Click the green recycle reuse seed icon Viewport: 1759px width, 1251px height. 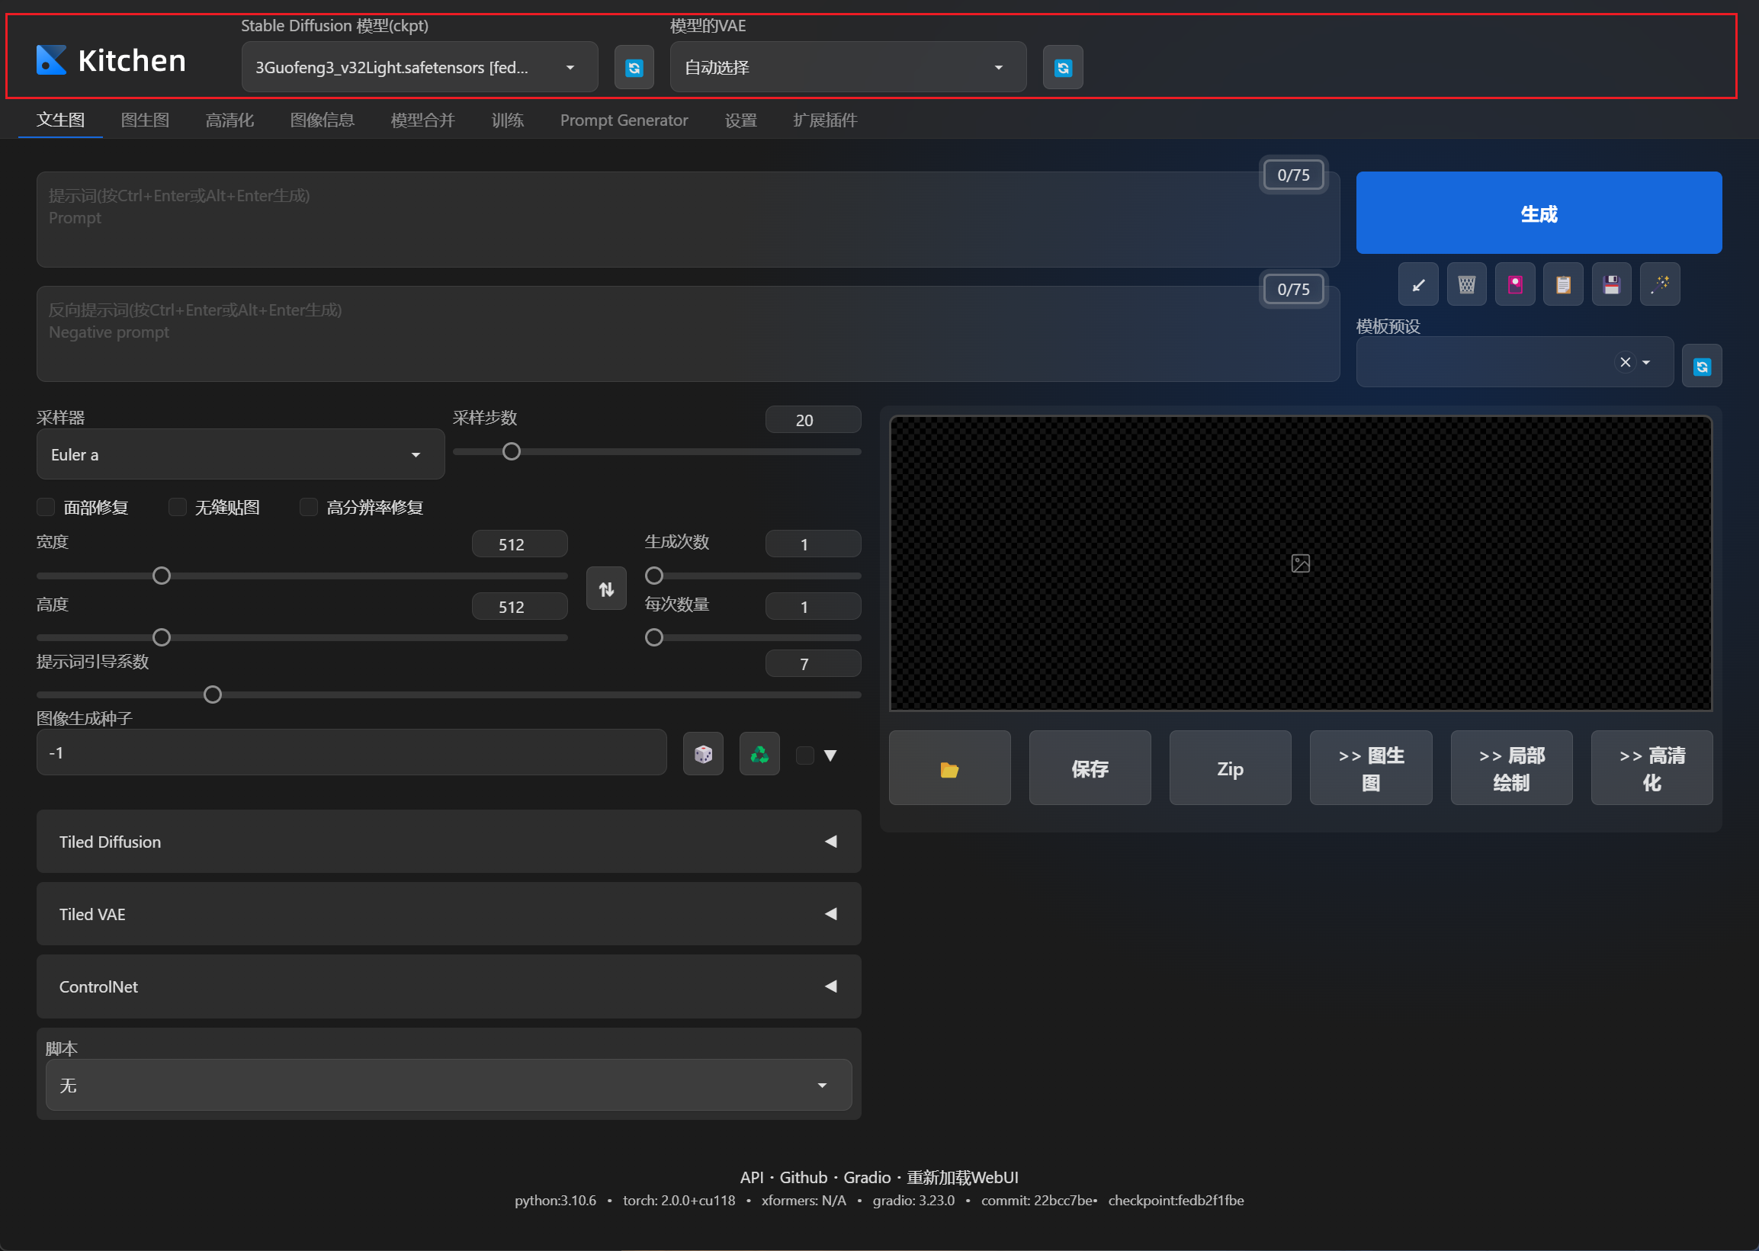click(x=759, y=754)
